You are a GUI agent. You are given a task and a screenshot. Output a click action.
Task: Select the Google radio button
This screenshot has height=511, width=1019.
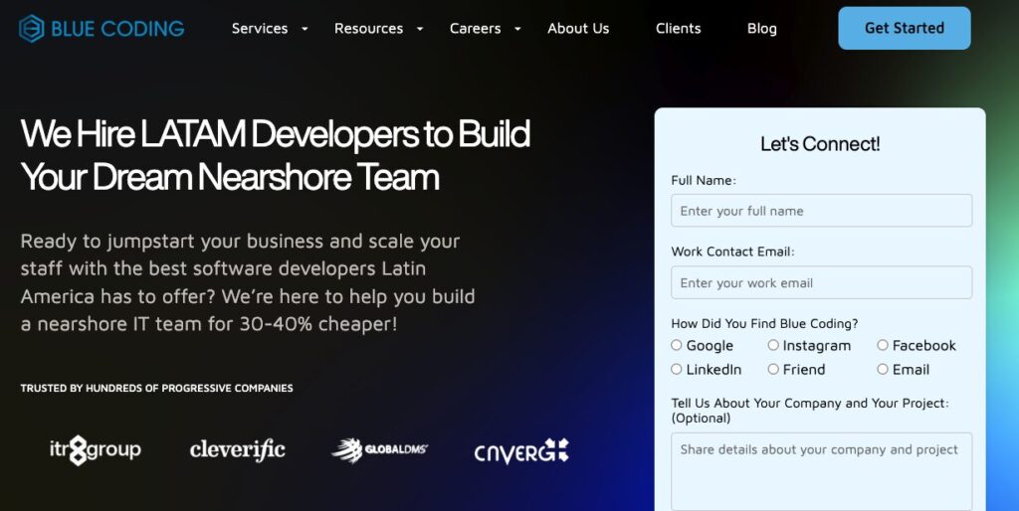click(677, 345)
